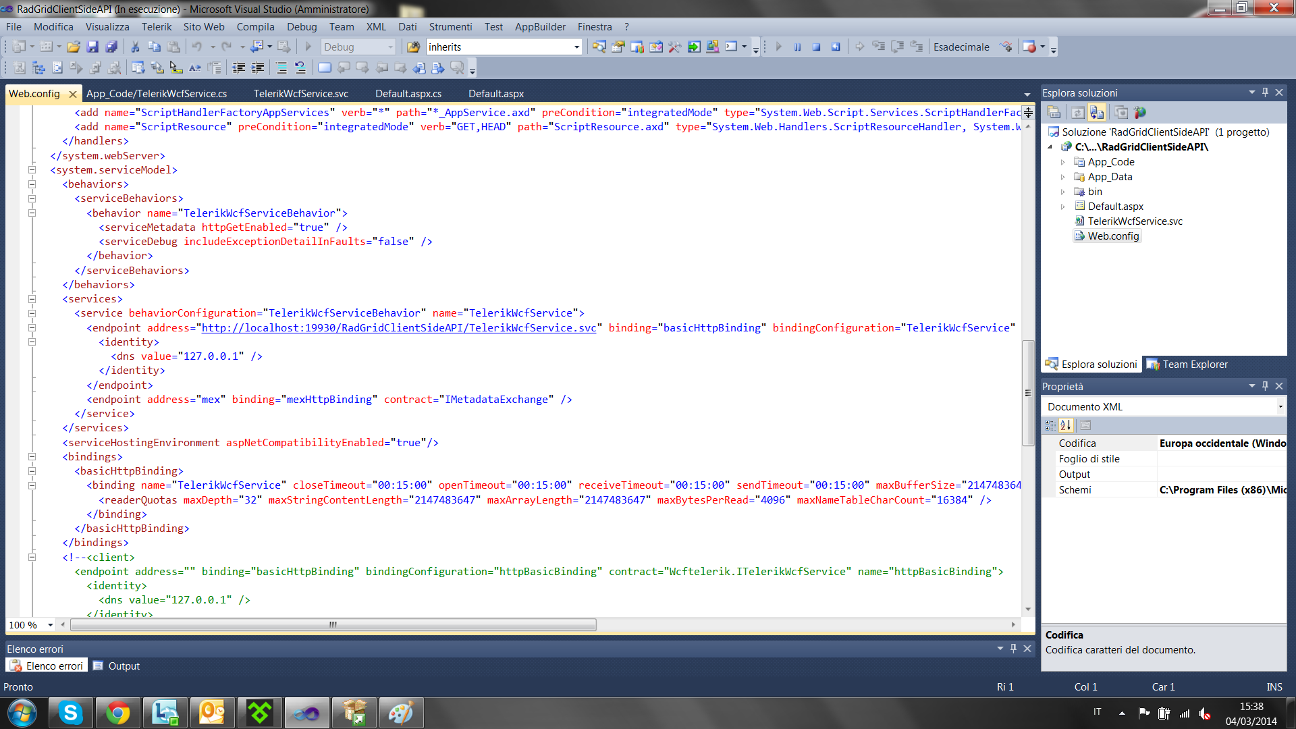Click the Breakpoints window icon
Screen dimensions: 1296x729
(x=1029, y=47)
